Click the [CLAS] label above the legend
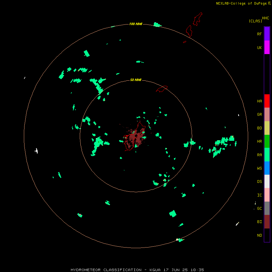 click(x=255, y=21)
